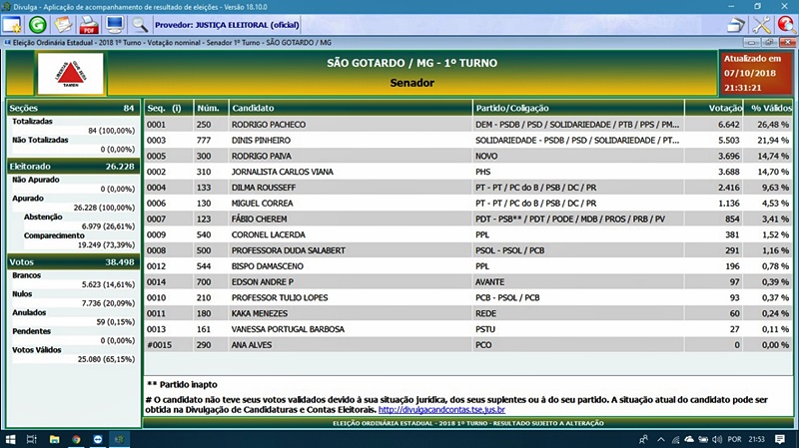799x448 pixels.
Task: Open the cascade windows icon
Action: 736,24
